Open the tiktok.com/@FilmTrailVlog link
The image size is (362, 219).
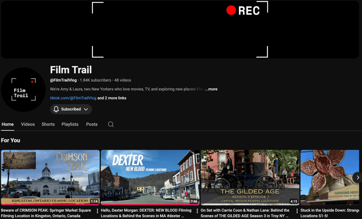click(73, 98)
